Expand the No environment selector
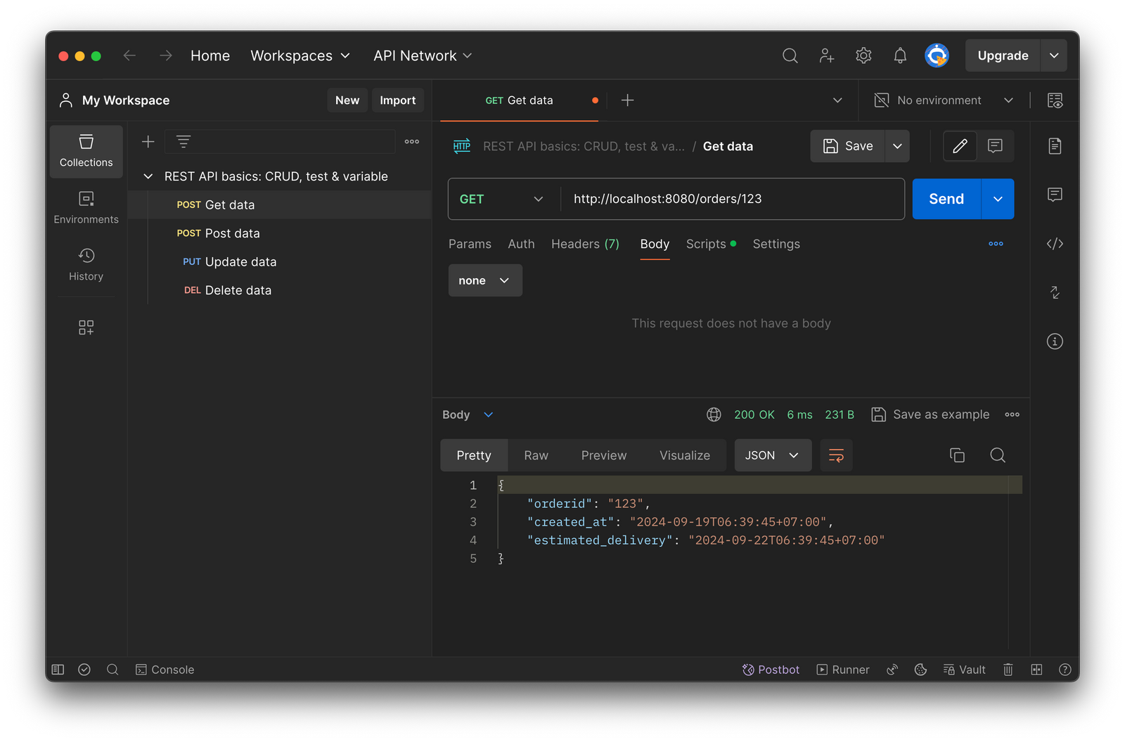 [943, 100]
